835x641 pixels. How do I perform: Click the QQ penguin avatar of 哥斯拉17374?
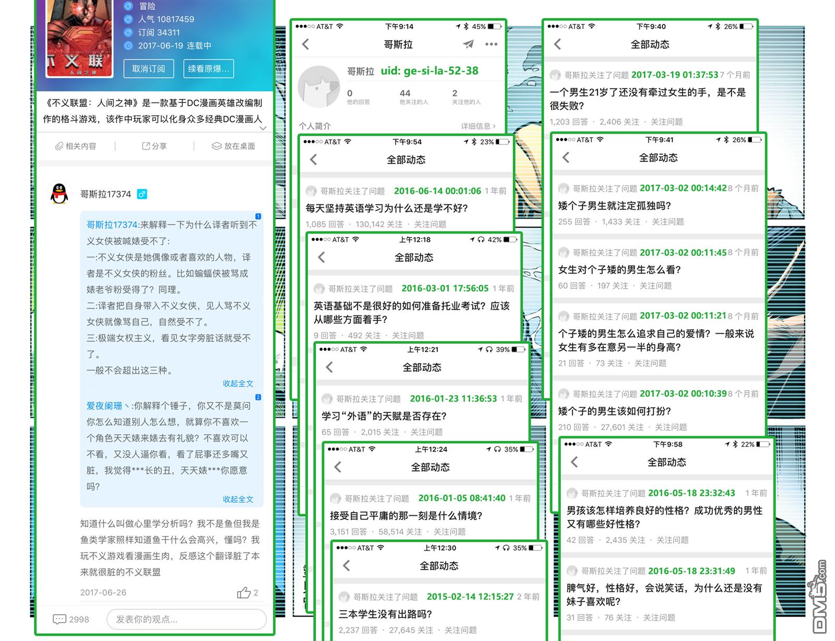[59, 194]
